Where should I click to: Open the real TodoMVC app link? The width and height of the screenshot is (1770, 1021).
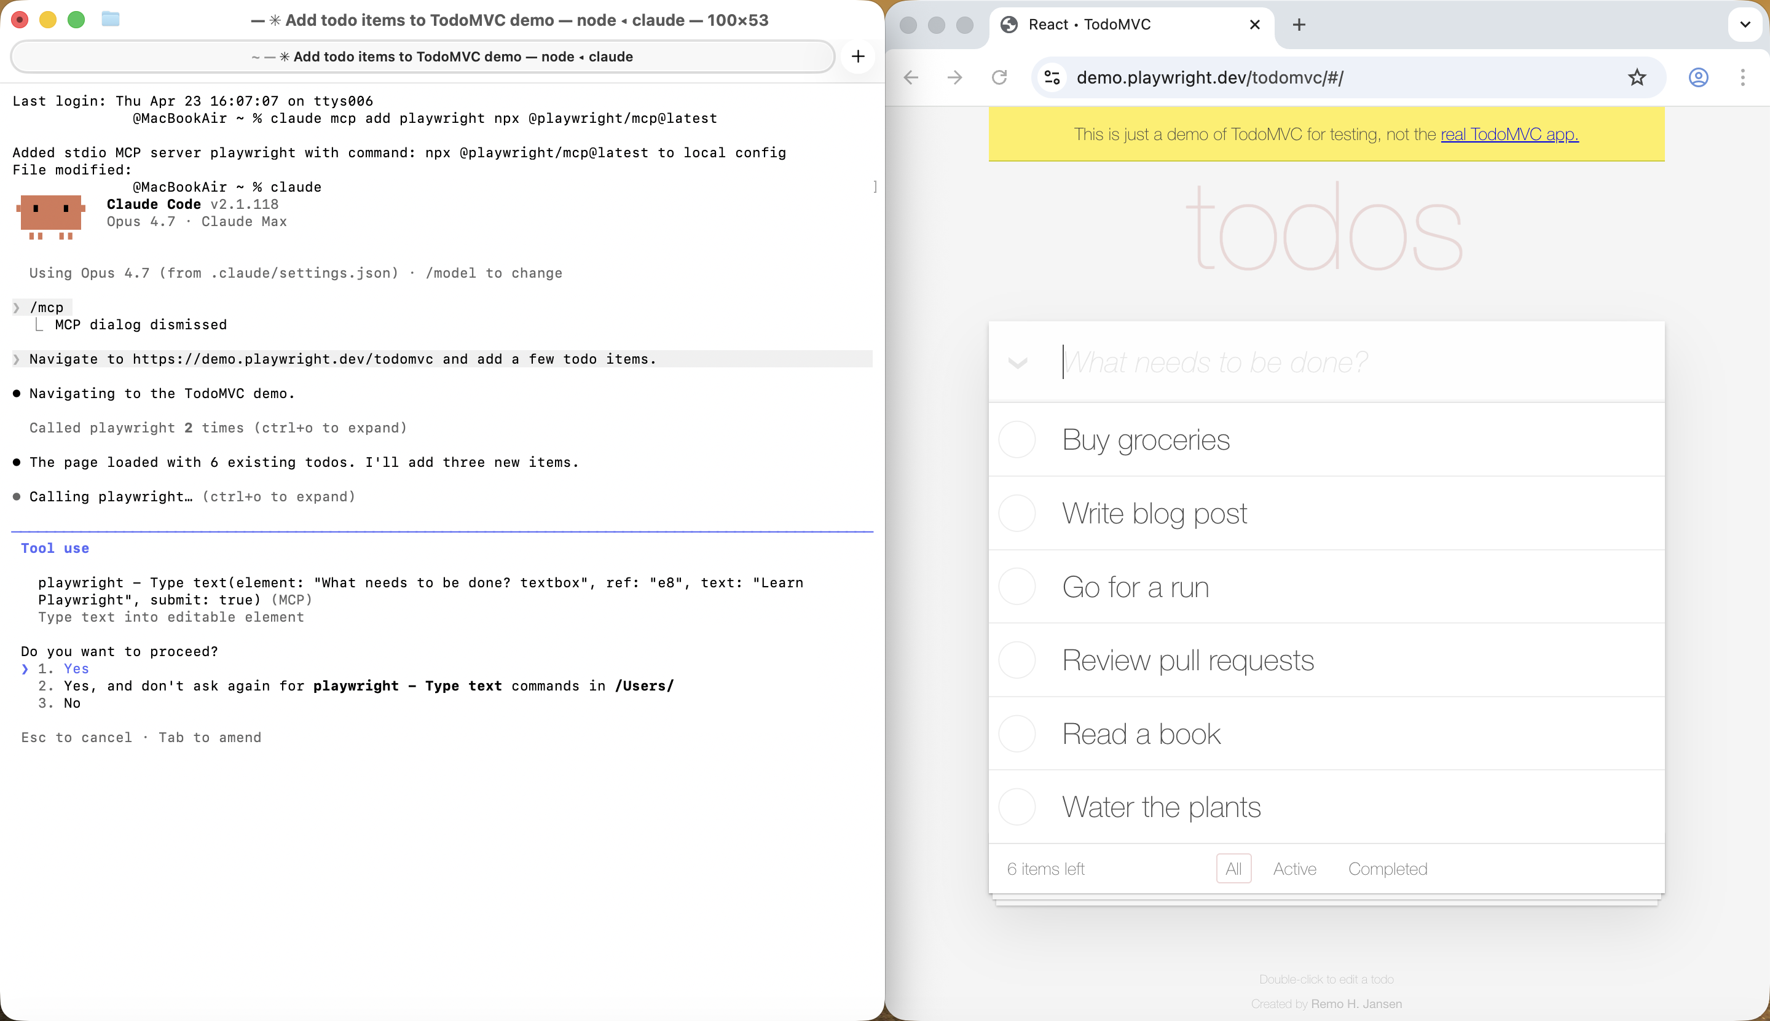click(1509, 134)
